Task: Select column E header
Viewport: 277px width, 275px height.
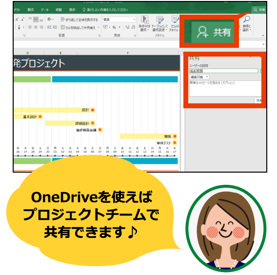Action: (x=60, y=53)
